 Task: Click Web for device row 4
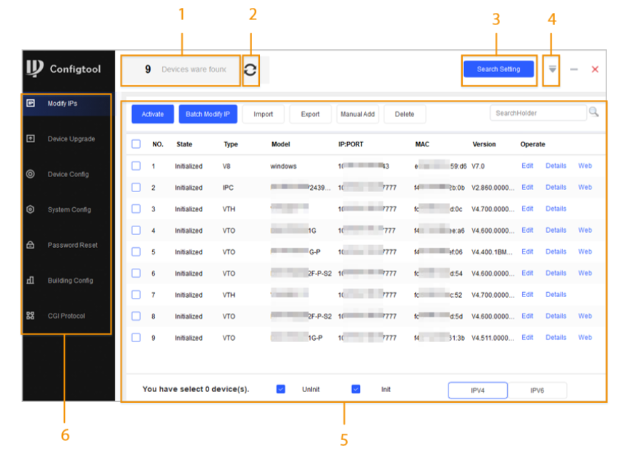pos(585,230)
